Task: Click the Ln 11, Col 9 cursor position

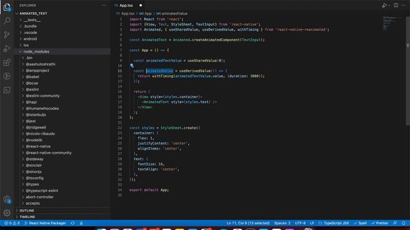Action: click(248, 223)
